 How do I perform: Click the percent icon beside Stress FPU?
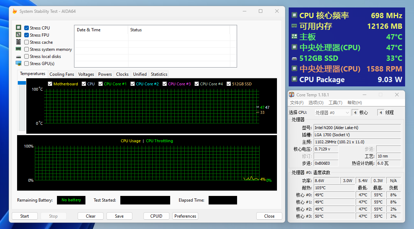pyautogui.click(x=19, y=34)
